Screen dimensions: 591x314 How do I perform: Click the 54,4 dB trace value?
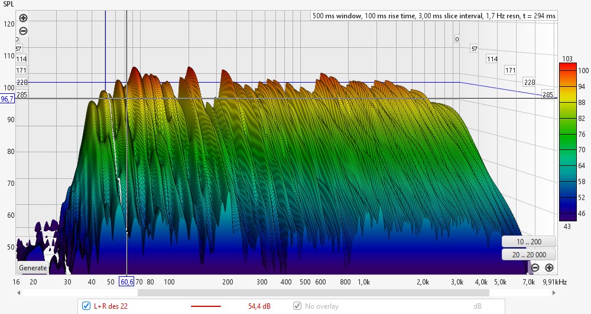(x=259, y=306)
